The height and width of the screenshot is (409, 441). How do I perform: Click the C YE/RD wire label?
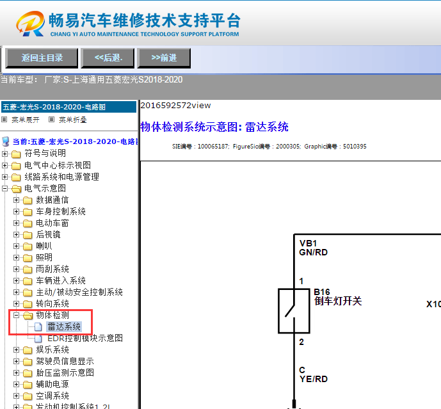coord(314,374)
